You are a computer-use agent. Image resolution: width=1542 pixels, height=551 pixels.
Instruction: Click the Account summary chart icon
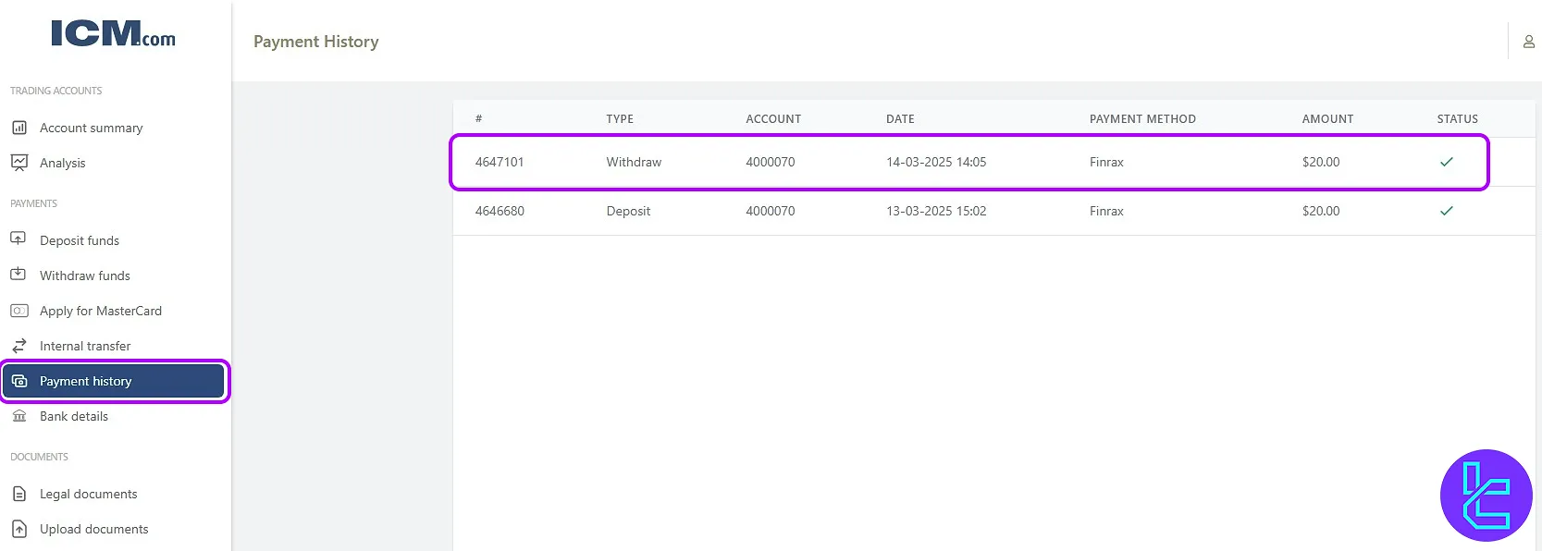point(19,128)
